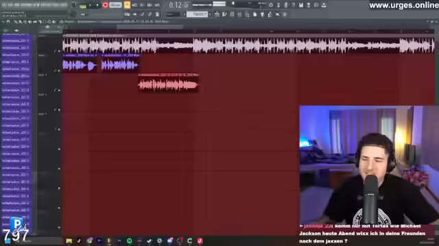The width and height of the screenshot is (439, 246).
Task: Open Settings gear from taskbar
Action: [x=159, y=241]
